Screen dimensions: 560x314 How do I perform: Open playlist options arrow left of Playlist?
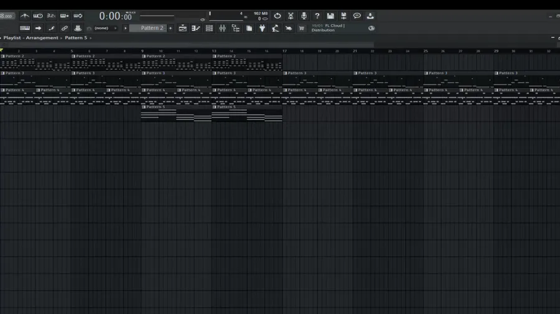(x=1, y=38)
